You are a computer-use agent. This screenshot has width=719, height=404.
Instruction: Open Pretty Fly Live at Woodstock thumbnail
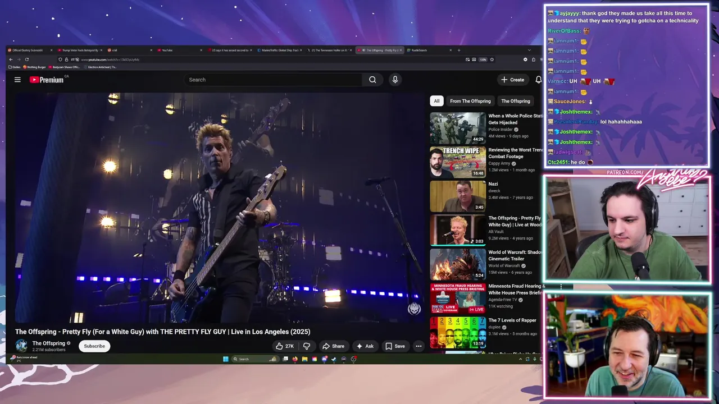(458, 230)
